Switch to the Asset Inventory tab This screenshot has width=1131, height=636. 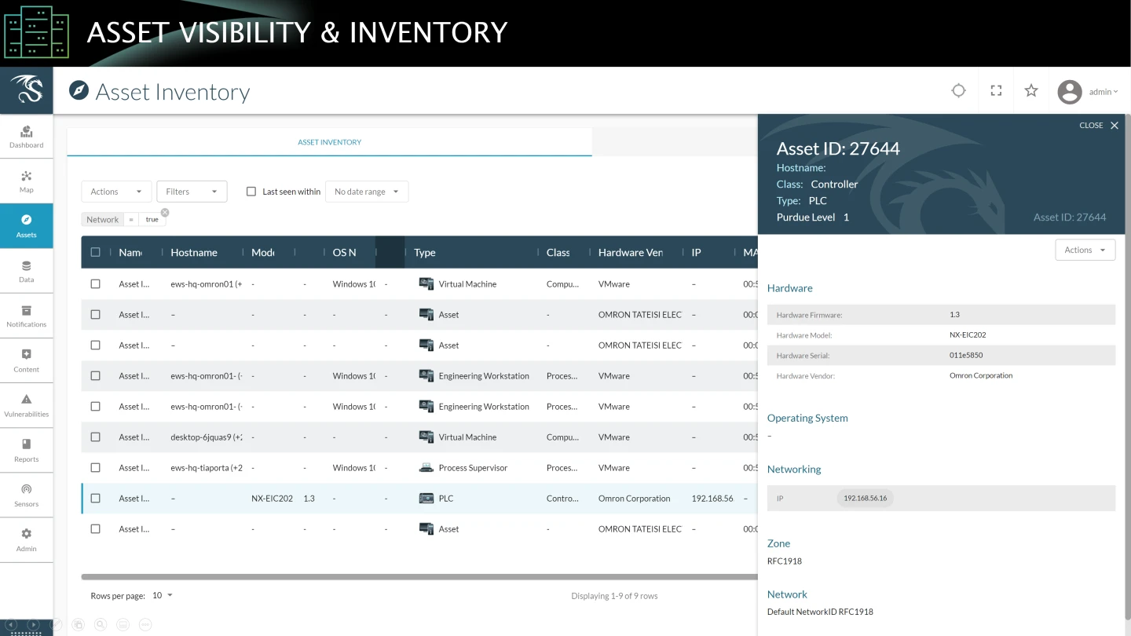tap(329, 142)
